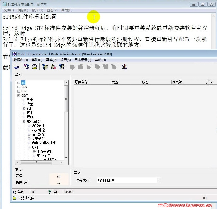Collapse the 螺钉 sub-node
This screenshot has width=217, height=209.
[x=29, y=147]
